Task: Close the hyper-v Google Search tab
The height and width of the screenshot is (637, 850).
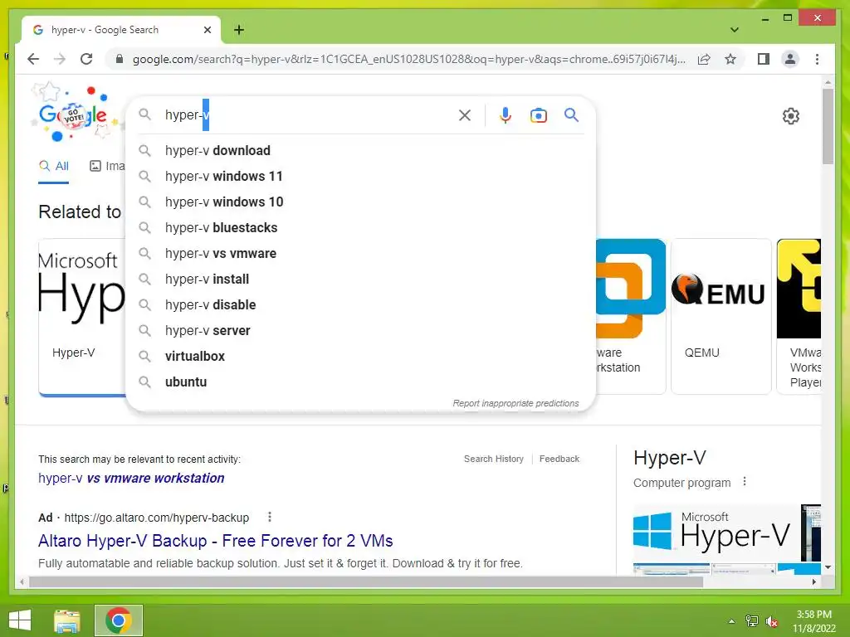Action: (207, 30)
